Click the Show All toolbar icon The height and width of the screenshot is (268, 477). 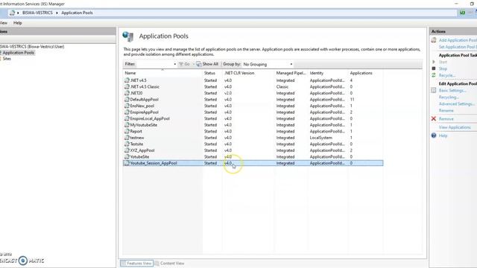199,64
